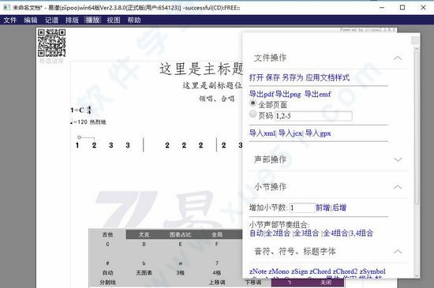Select the zChord font

click(320, 271)
